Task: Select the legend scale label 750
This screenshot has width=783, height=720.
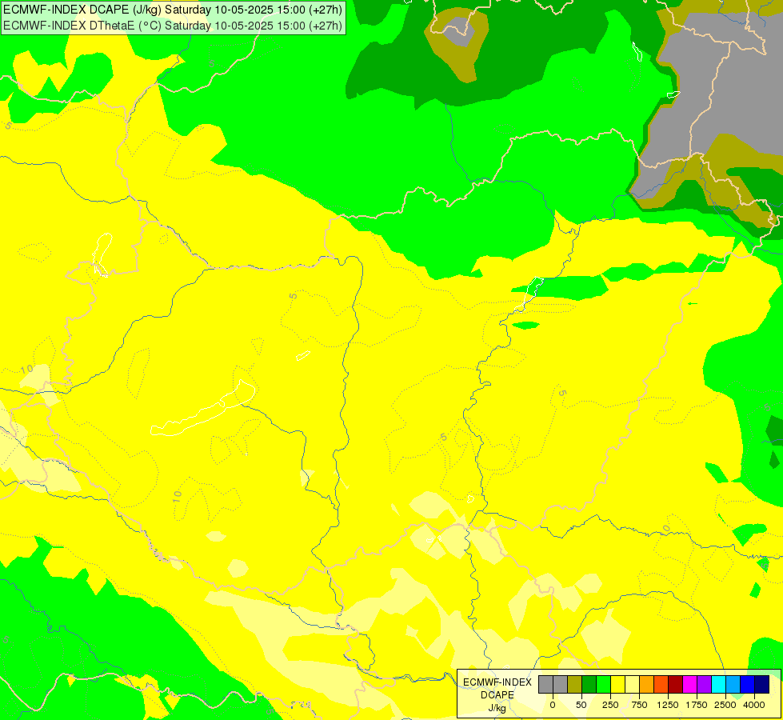Action: tap(639, 705)
